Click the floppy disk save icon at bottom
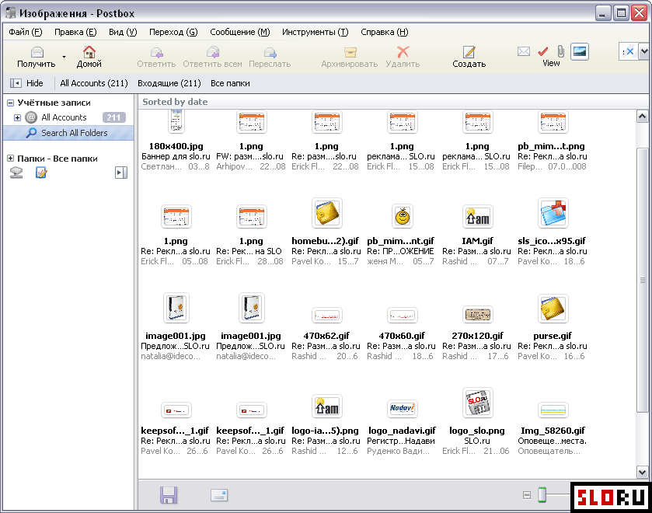The height and width of the screenshot is (513, 652). pyautogui.click(x=168, y=495)
